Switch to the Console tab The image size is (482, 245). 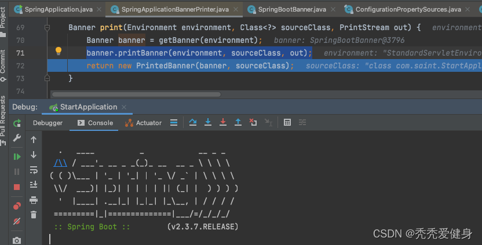coord(95,123)
